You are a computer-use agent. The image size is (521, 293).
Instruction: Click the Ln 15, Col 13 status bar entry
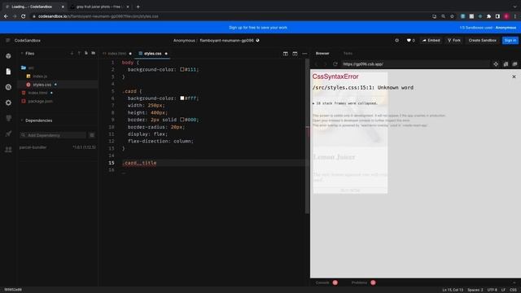453,290
